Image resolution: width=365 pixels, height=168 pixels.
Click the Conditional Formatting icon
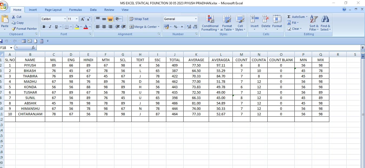pos(210,19)
